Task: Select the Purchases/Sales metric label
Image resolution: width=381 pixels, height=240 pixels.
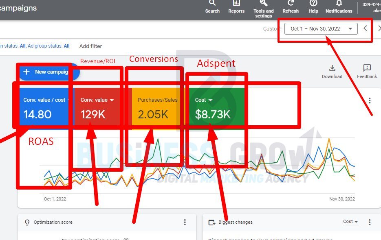Action: coord(158,100)
